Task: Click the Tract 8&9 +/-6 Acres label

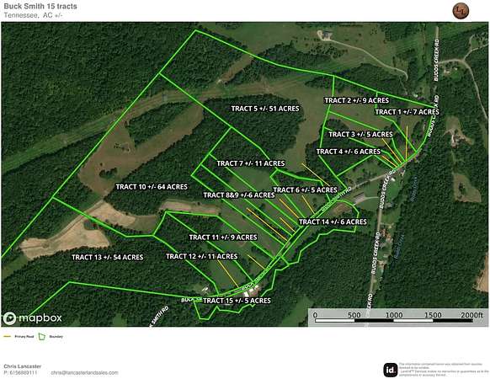Action: coord(239,195)
